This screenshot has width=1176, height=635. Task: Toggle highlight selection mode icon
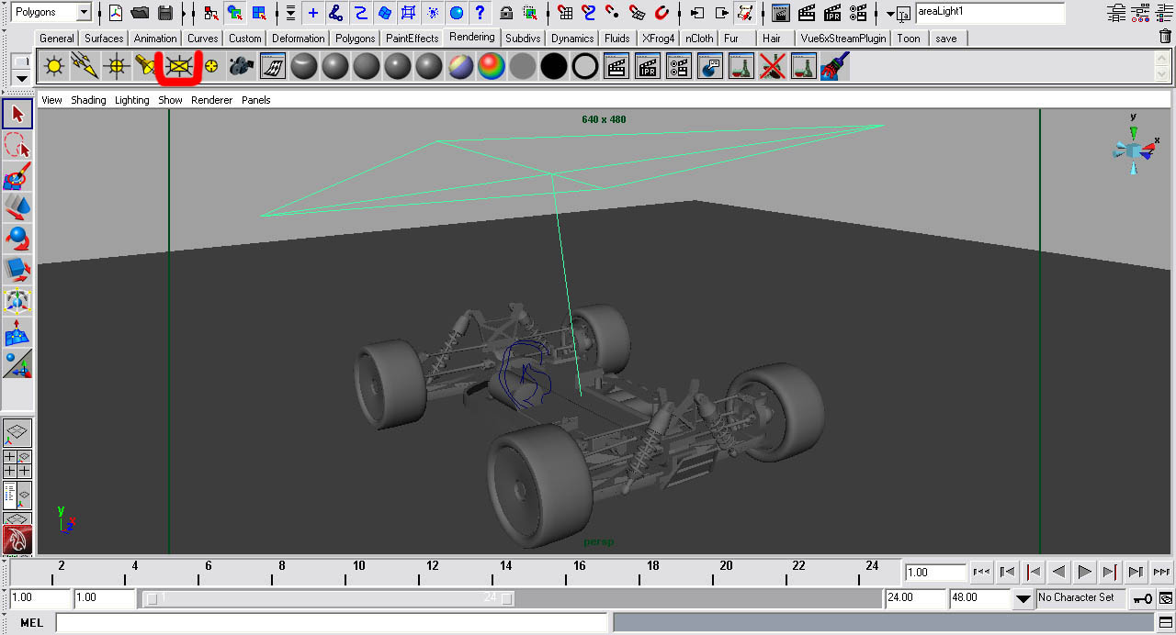[530, 13]
